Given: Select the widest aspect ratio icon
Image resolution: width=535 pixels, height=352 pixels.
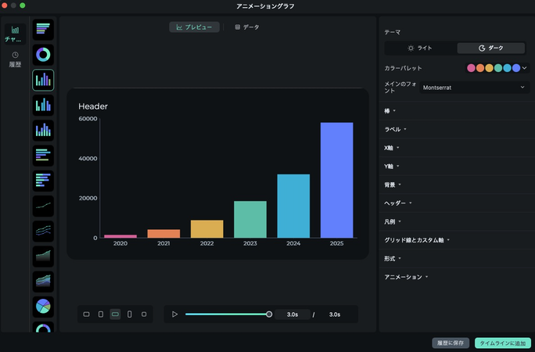Looking at the screenshot, I should pos(115,314).
